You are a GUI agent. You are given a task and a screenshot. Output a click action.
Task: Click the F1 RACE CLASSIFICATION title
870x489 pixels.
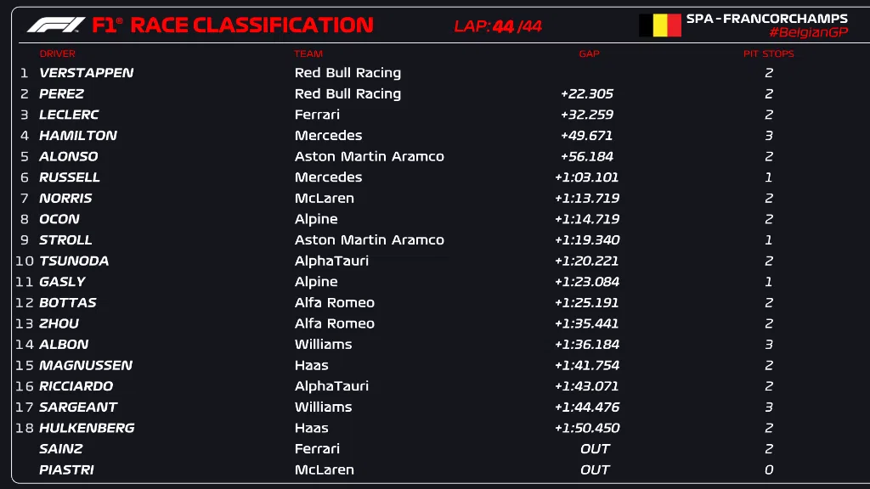click(x=232, y=25)
